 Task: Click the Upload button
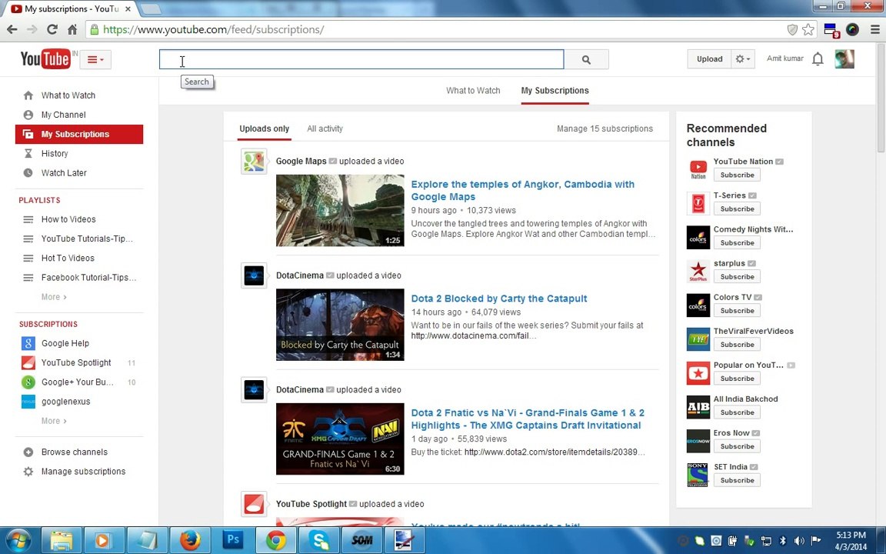point(709,58)
